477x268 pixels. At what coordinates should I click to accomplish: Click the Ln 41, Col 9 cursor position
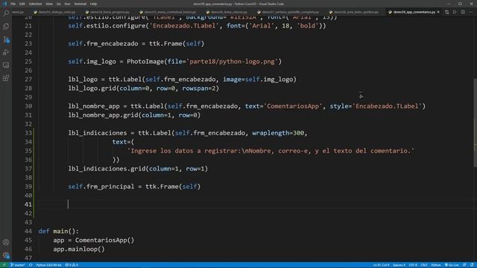[381, 265]
